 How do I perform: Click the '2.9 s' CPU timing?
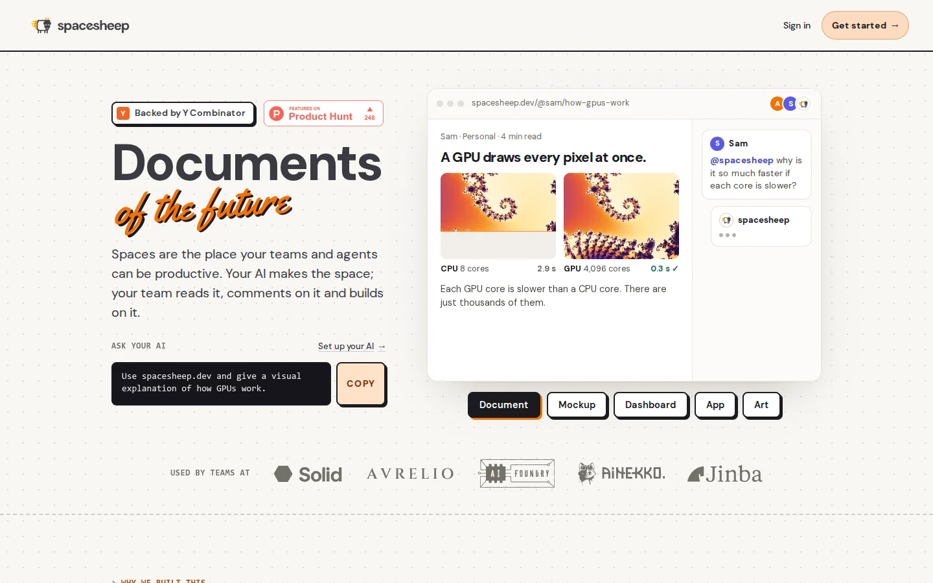pyautogui.click(x=546, y=269)
